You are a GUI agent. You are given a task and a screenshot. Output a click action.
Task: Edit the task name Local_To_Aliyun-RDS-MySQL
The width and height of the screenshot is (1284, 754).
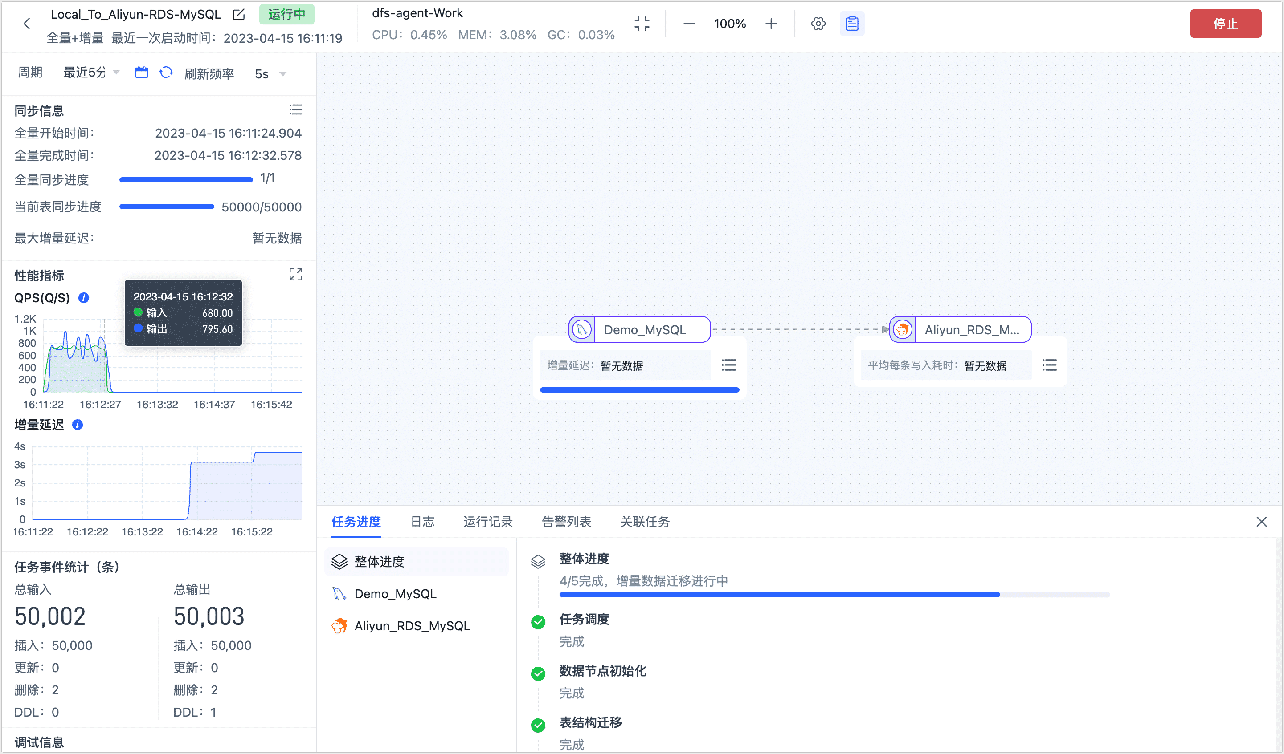point(239,14)
